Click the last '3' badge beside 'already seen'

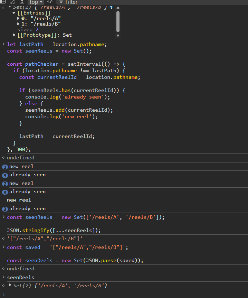[x=5, y=209]
